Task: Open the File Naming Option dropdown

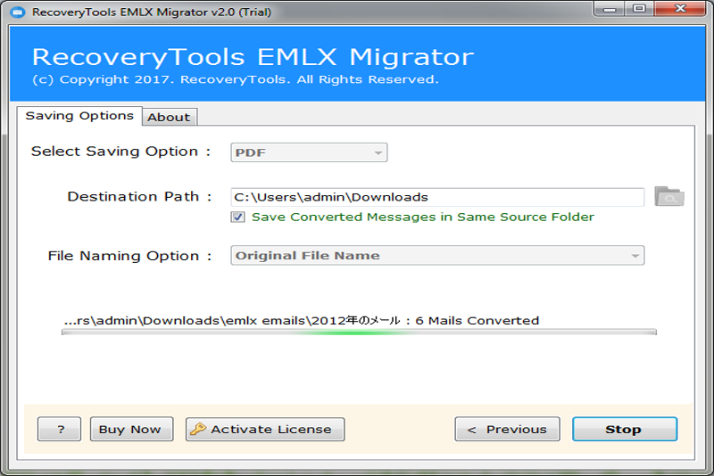Action: (437, 256)
